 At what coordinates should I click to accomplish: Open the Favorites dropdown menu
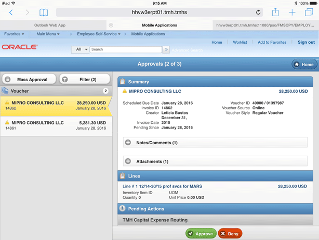tap(14, 34)
